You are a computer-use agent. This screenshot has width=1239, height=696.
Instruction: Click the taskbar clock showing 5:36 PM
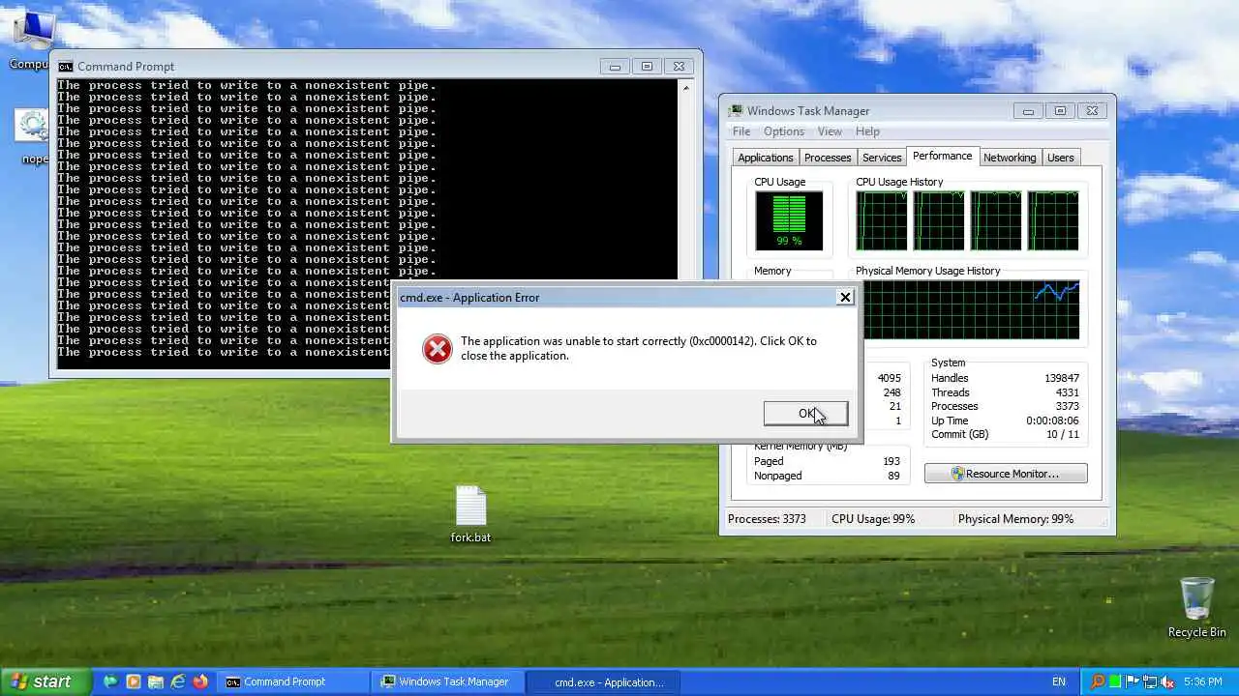pos(1202,681)
